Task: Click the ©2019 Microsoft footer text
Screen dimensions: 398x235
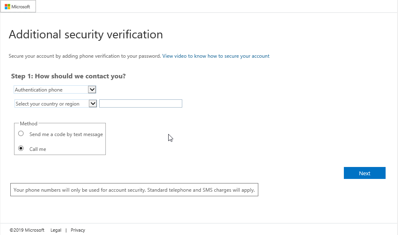Action: pyautogui.click(x=27, y=230)
